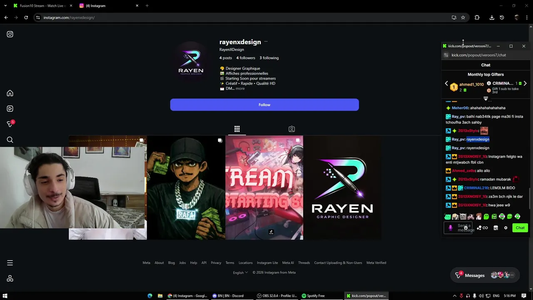Insert the teal cat emote in chat

[x=447, y=217]
